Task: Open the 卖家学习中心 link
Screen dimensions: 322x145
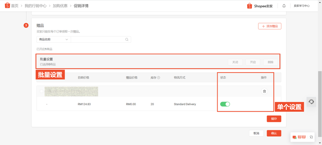Action: click(x=302, y=6)
